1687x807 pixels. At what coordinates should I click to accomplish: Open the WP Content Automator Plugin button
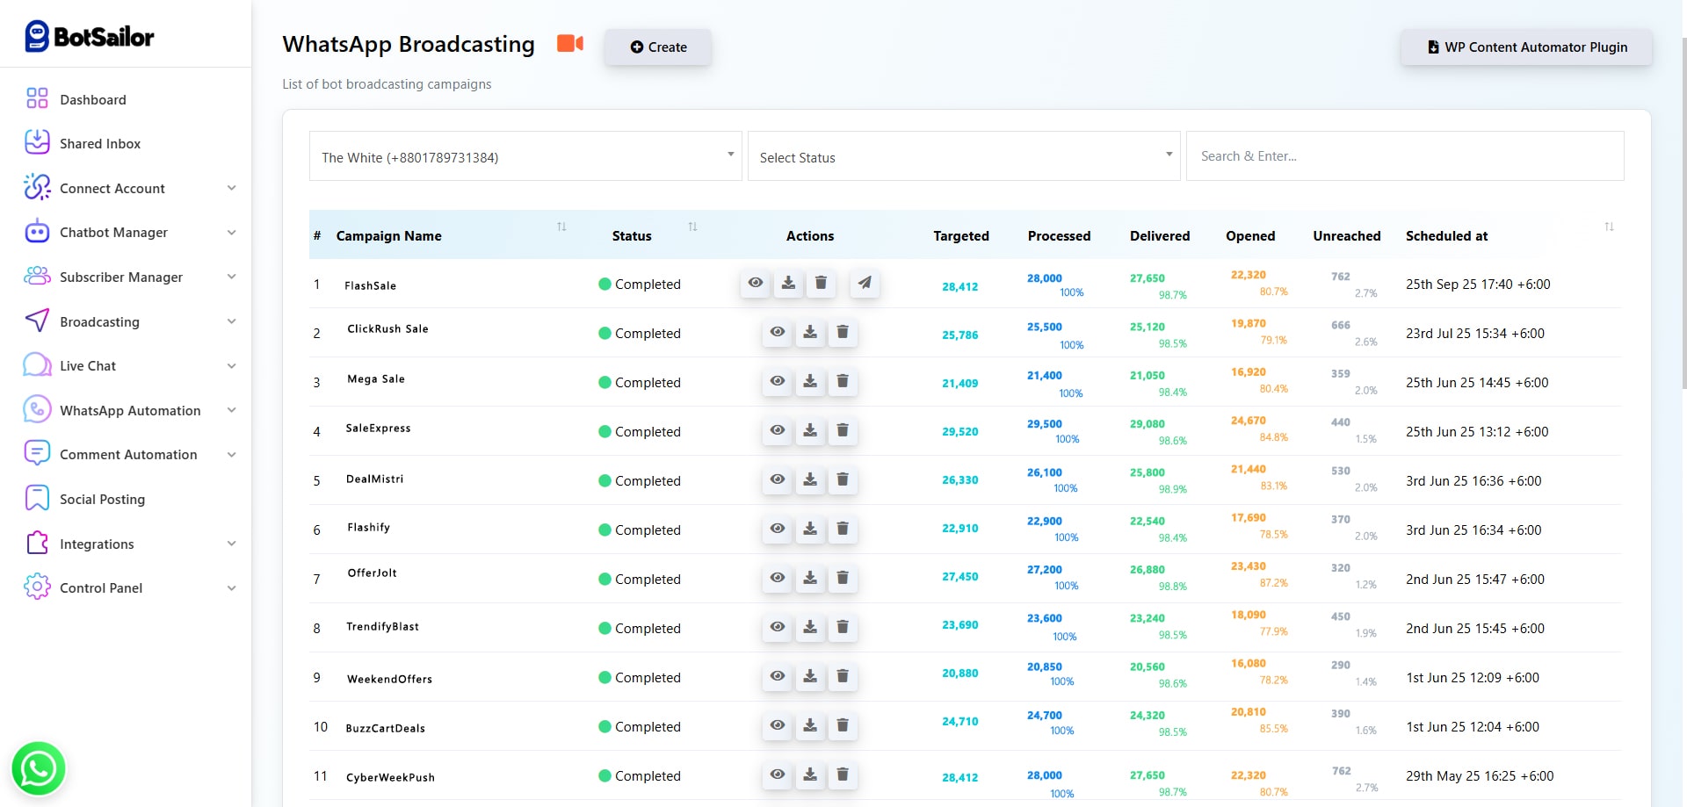pyautogui.click(x=1526, y=47)
